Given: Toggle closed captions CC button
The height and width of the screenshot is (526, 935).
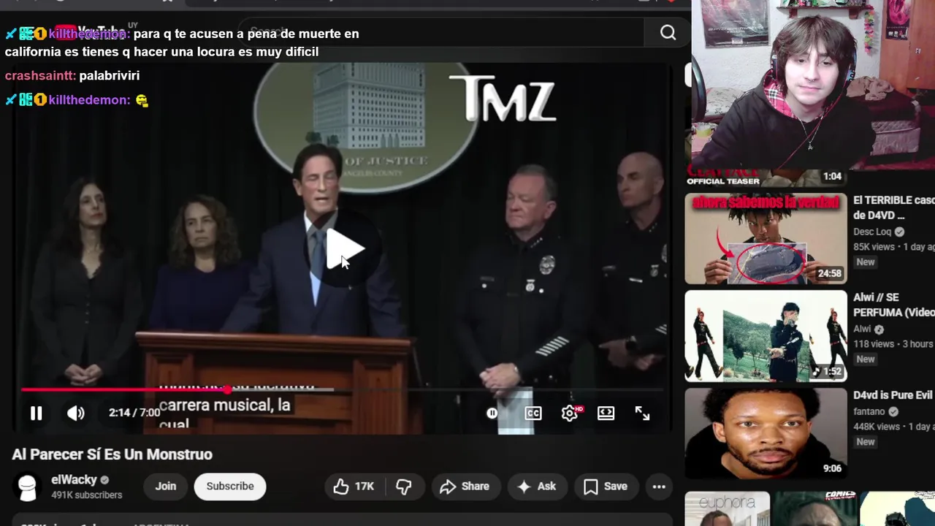Looking at the screenshot, I should click(533, 413).
